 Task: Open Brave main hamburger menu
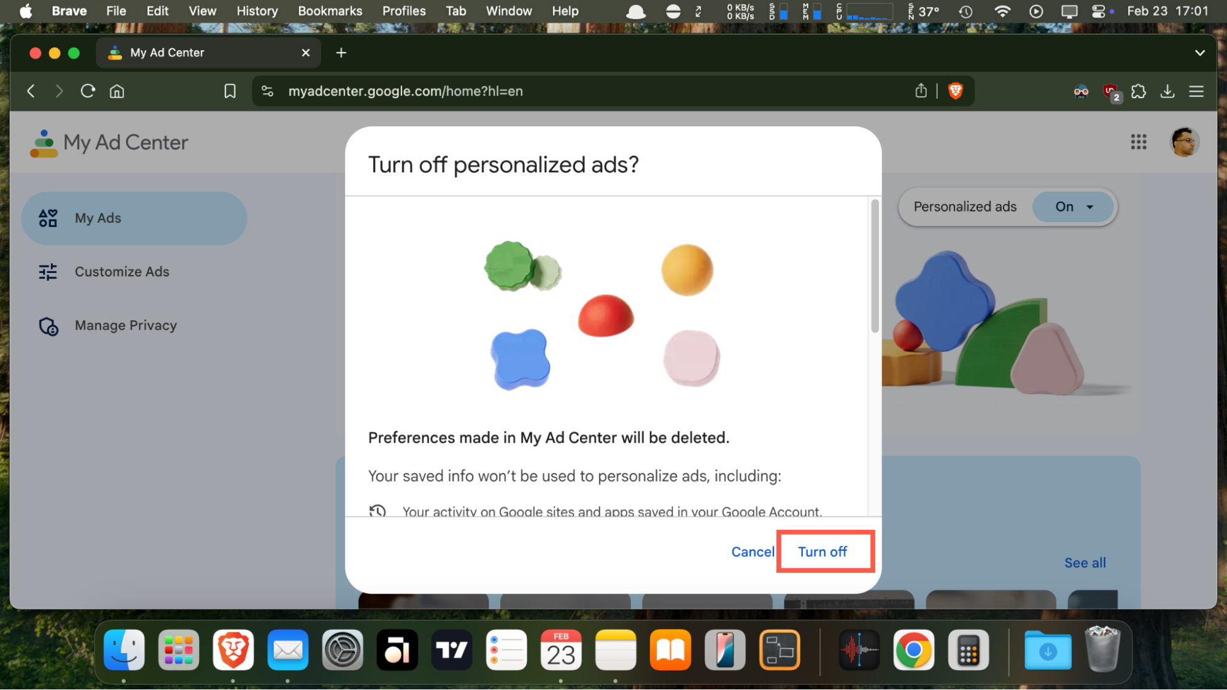click(1196, 91)
